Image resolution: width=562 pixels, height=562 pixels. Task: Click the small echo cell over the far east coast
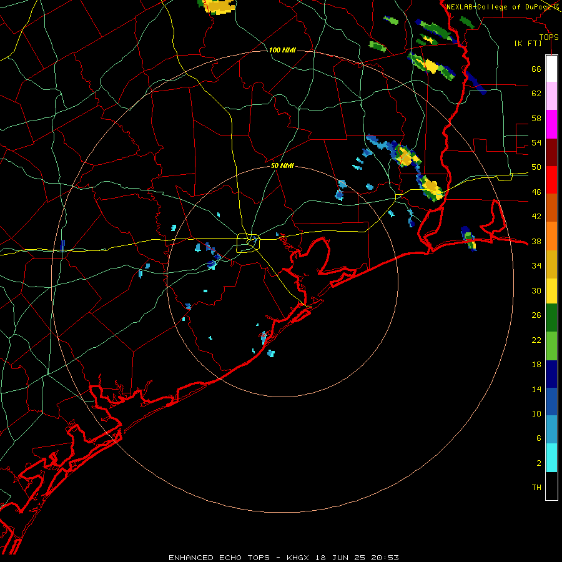click(x=469, y=239)
